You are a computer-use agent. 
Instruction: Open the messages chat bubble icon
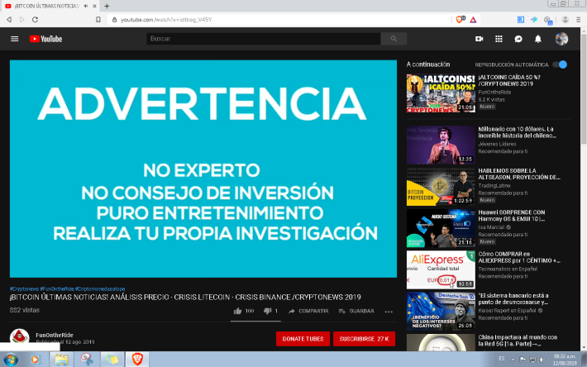(518, 39)
